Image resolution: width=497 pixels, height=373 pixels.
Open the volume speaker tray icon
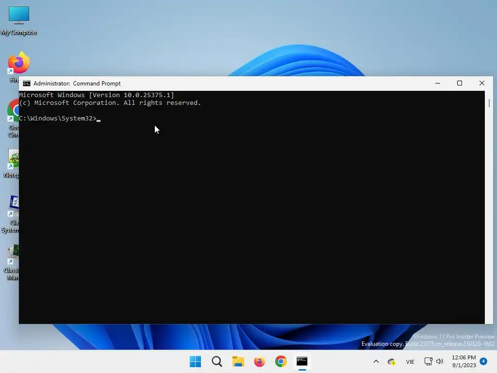tap(439, 361)
